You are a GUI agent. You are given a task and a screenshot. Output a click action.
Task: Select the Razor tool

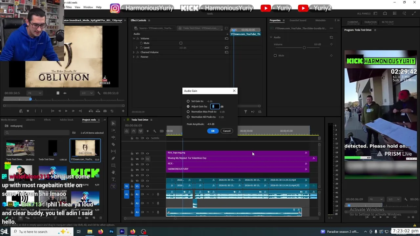[114, 144]
